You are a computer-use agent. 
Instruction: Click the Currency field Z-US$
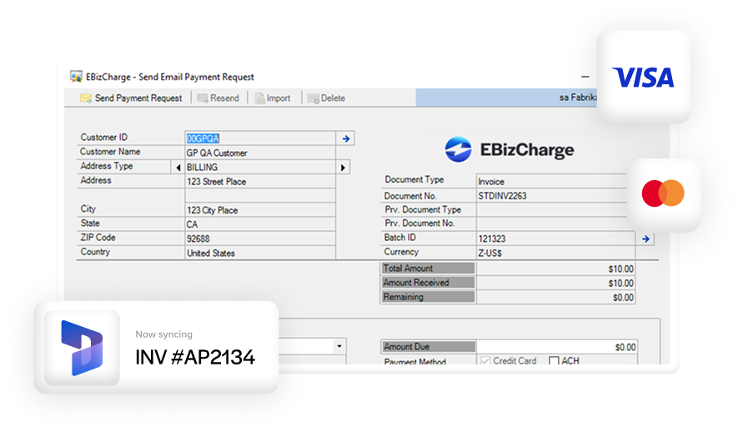(556, 253)
